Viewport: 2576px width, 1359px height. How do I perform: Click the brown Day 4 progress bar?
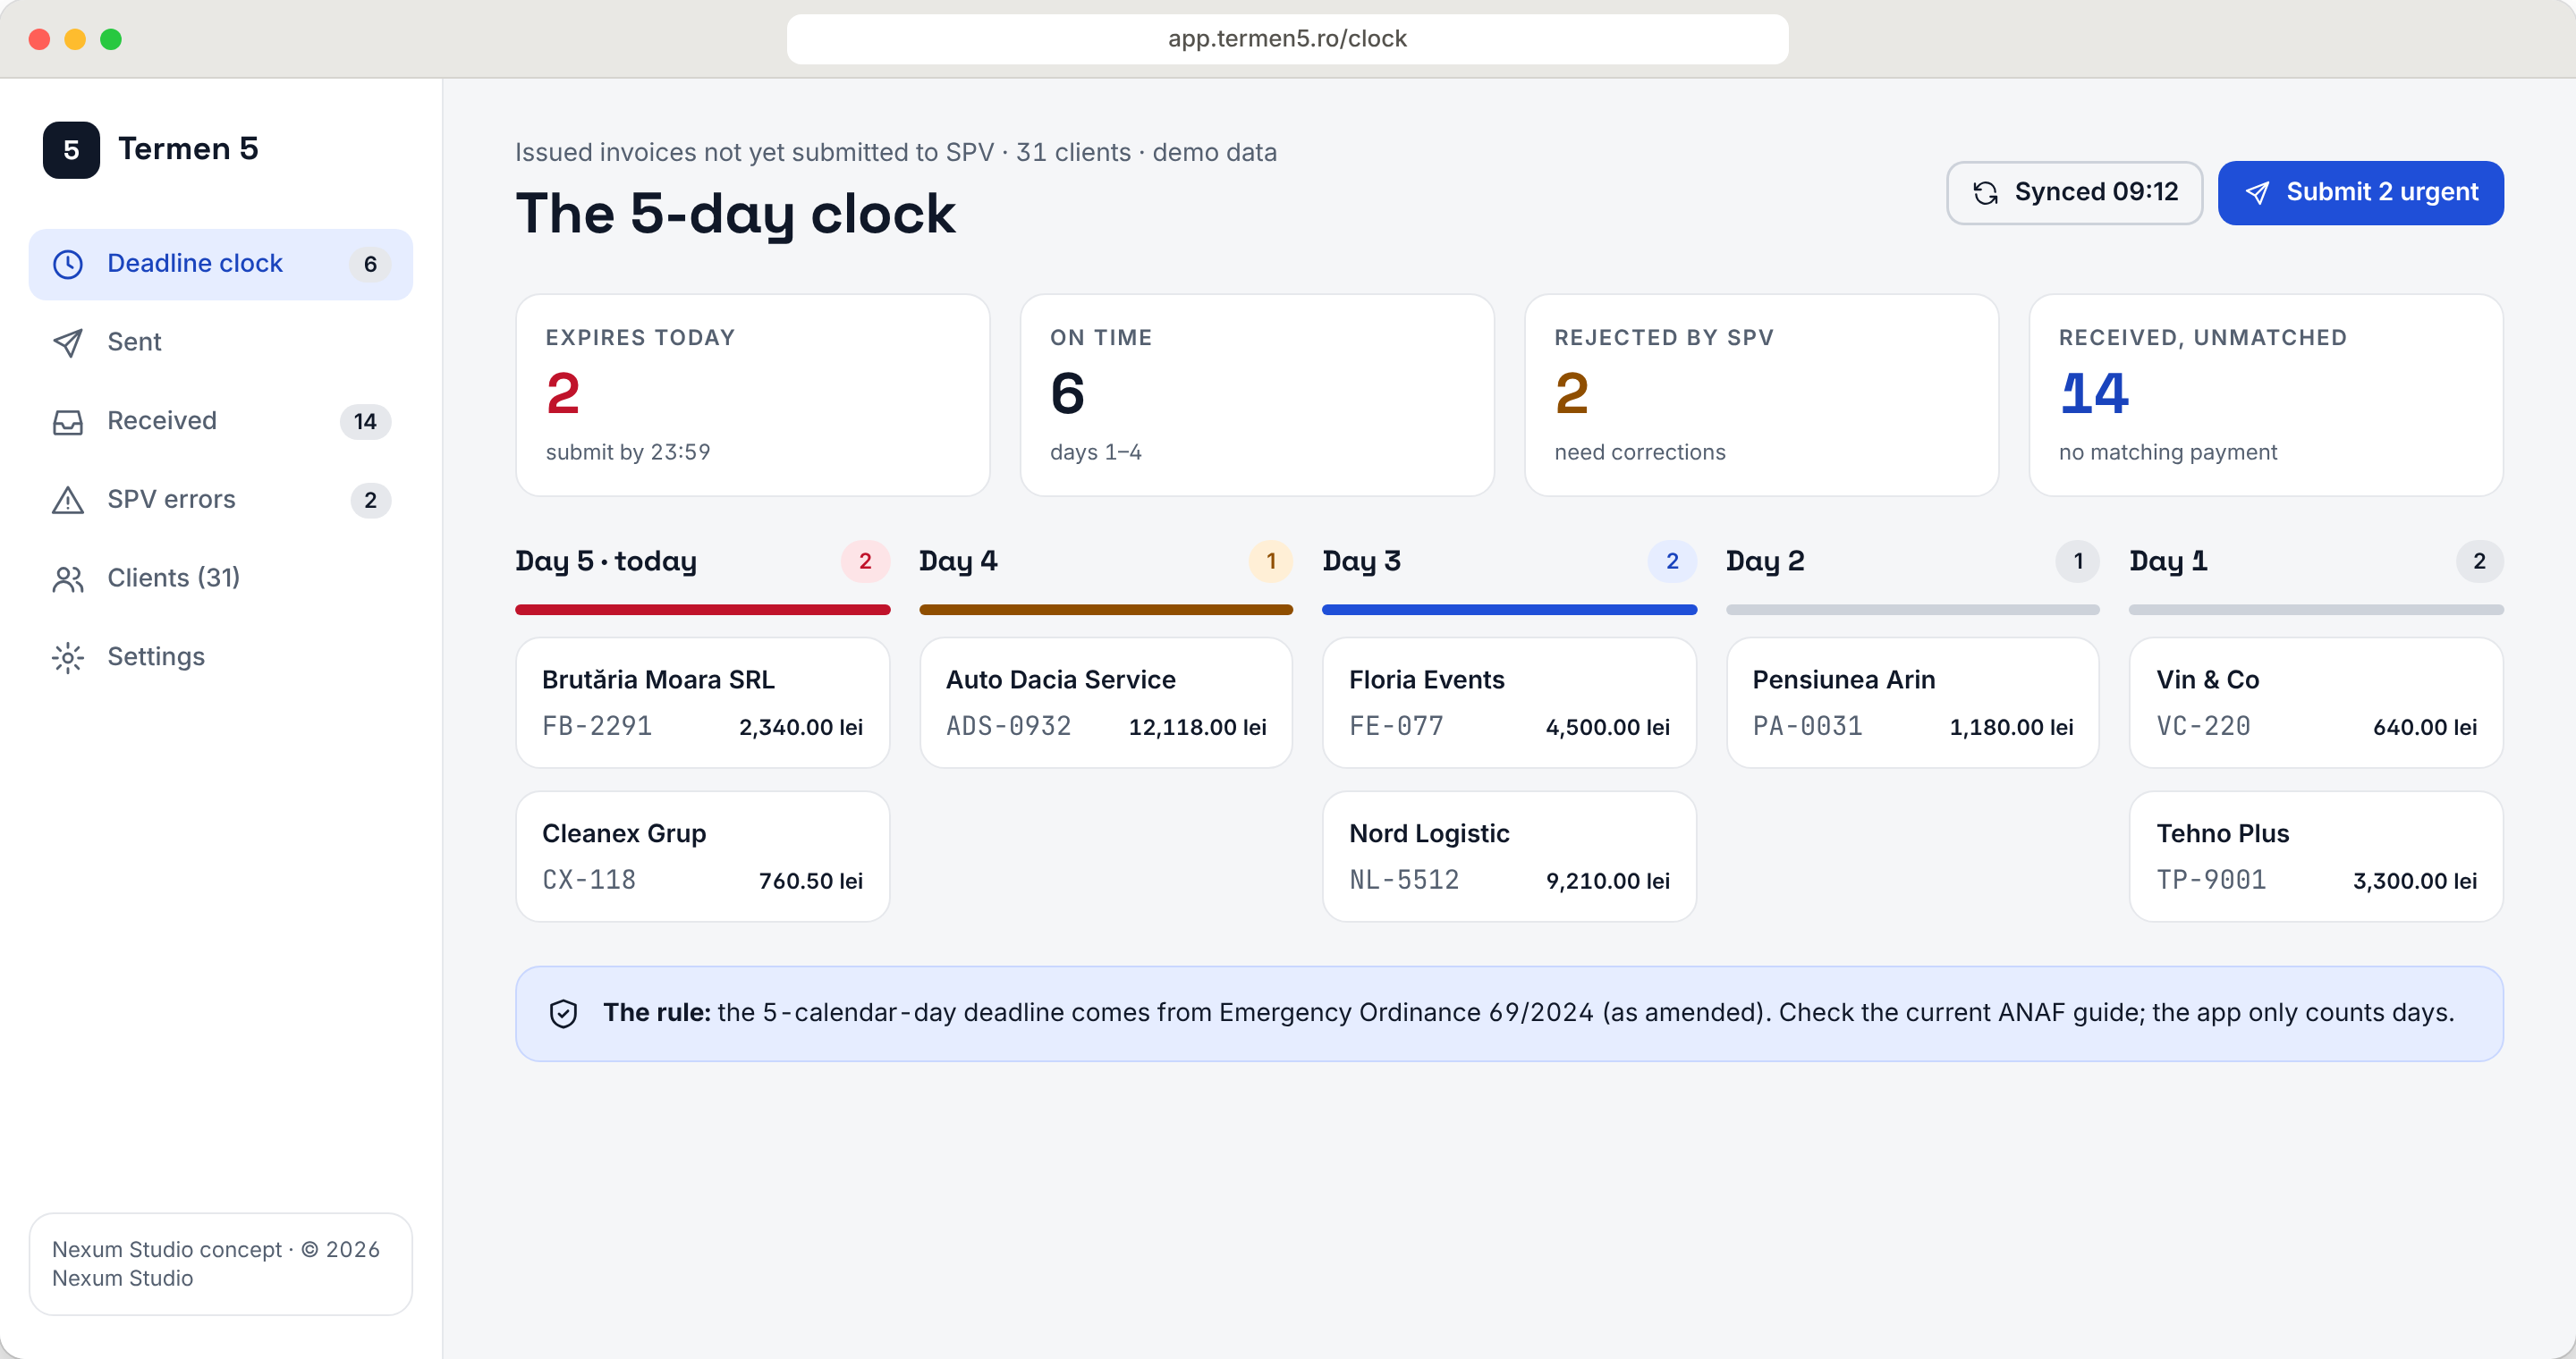pyautogui.click(x=1106, y=610)
